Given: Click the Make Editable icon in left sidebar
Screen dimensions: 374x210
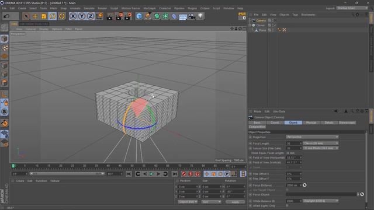Looking at the screenshot, I should coord(4,27).
